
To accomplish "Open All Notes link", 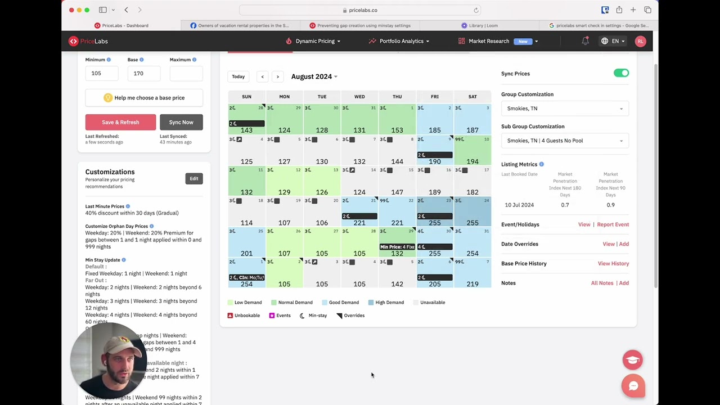I will point(602,283).
